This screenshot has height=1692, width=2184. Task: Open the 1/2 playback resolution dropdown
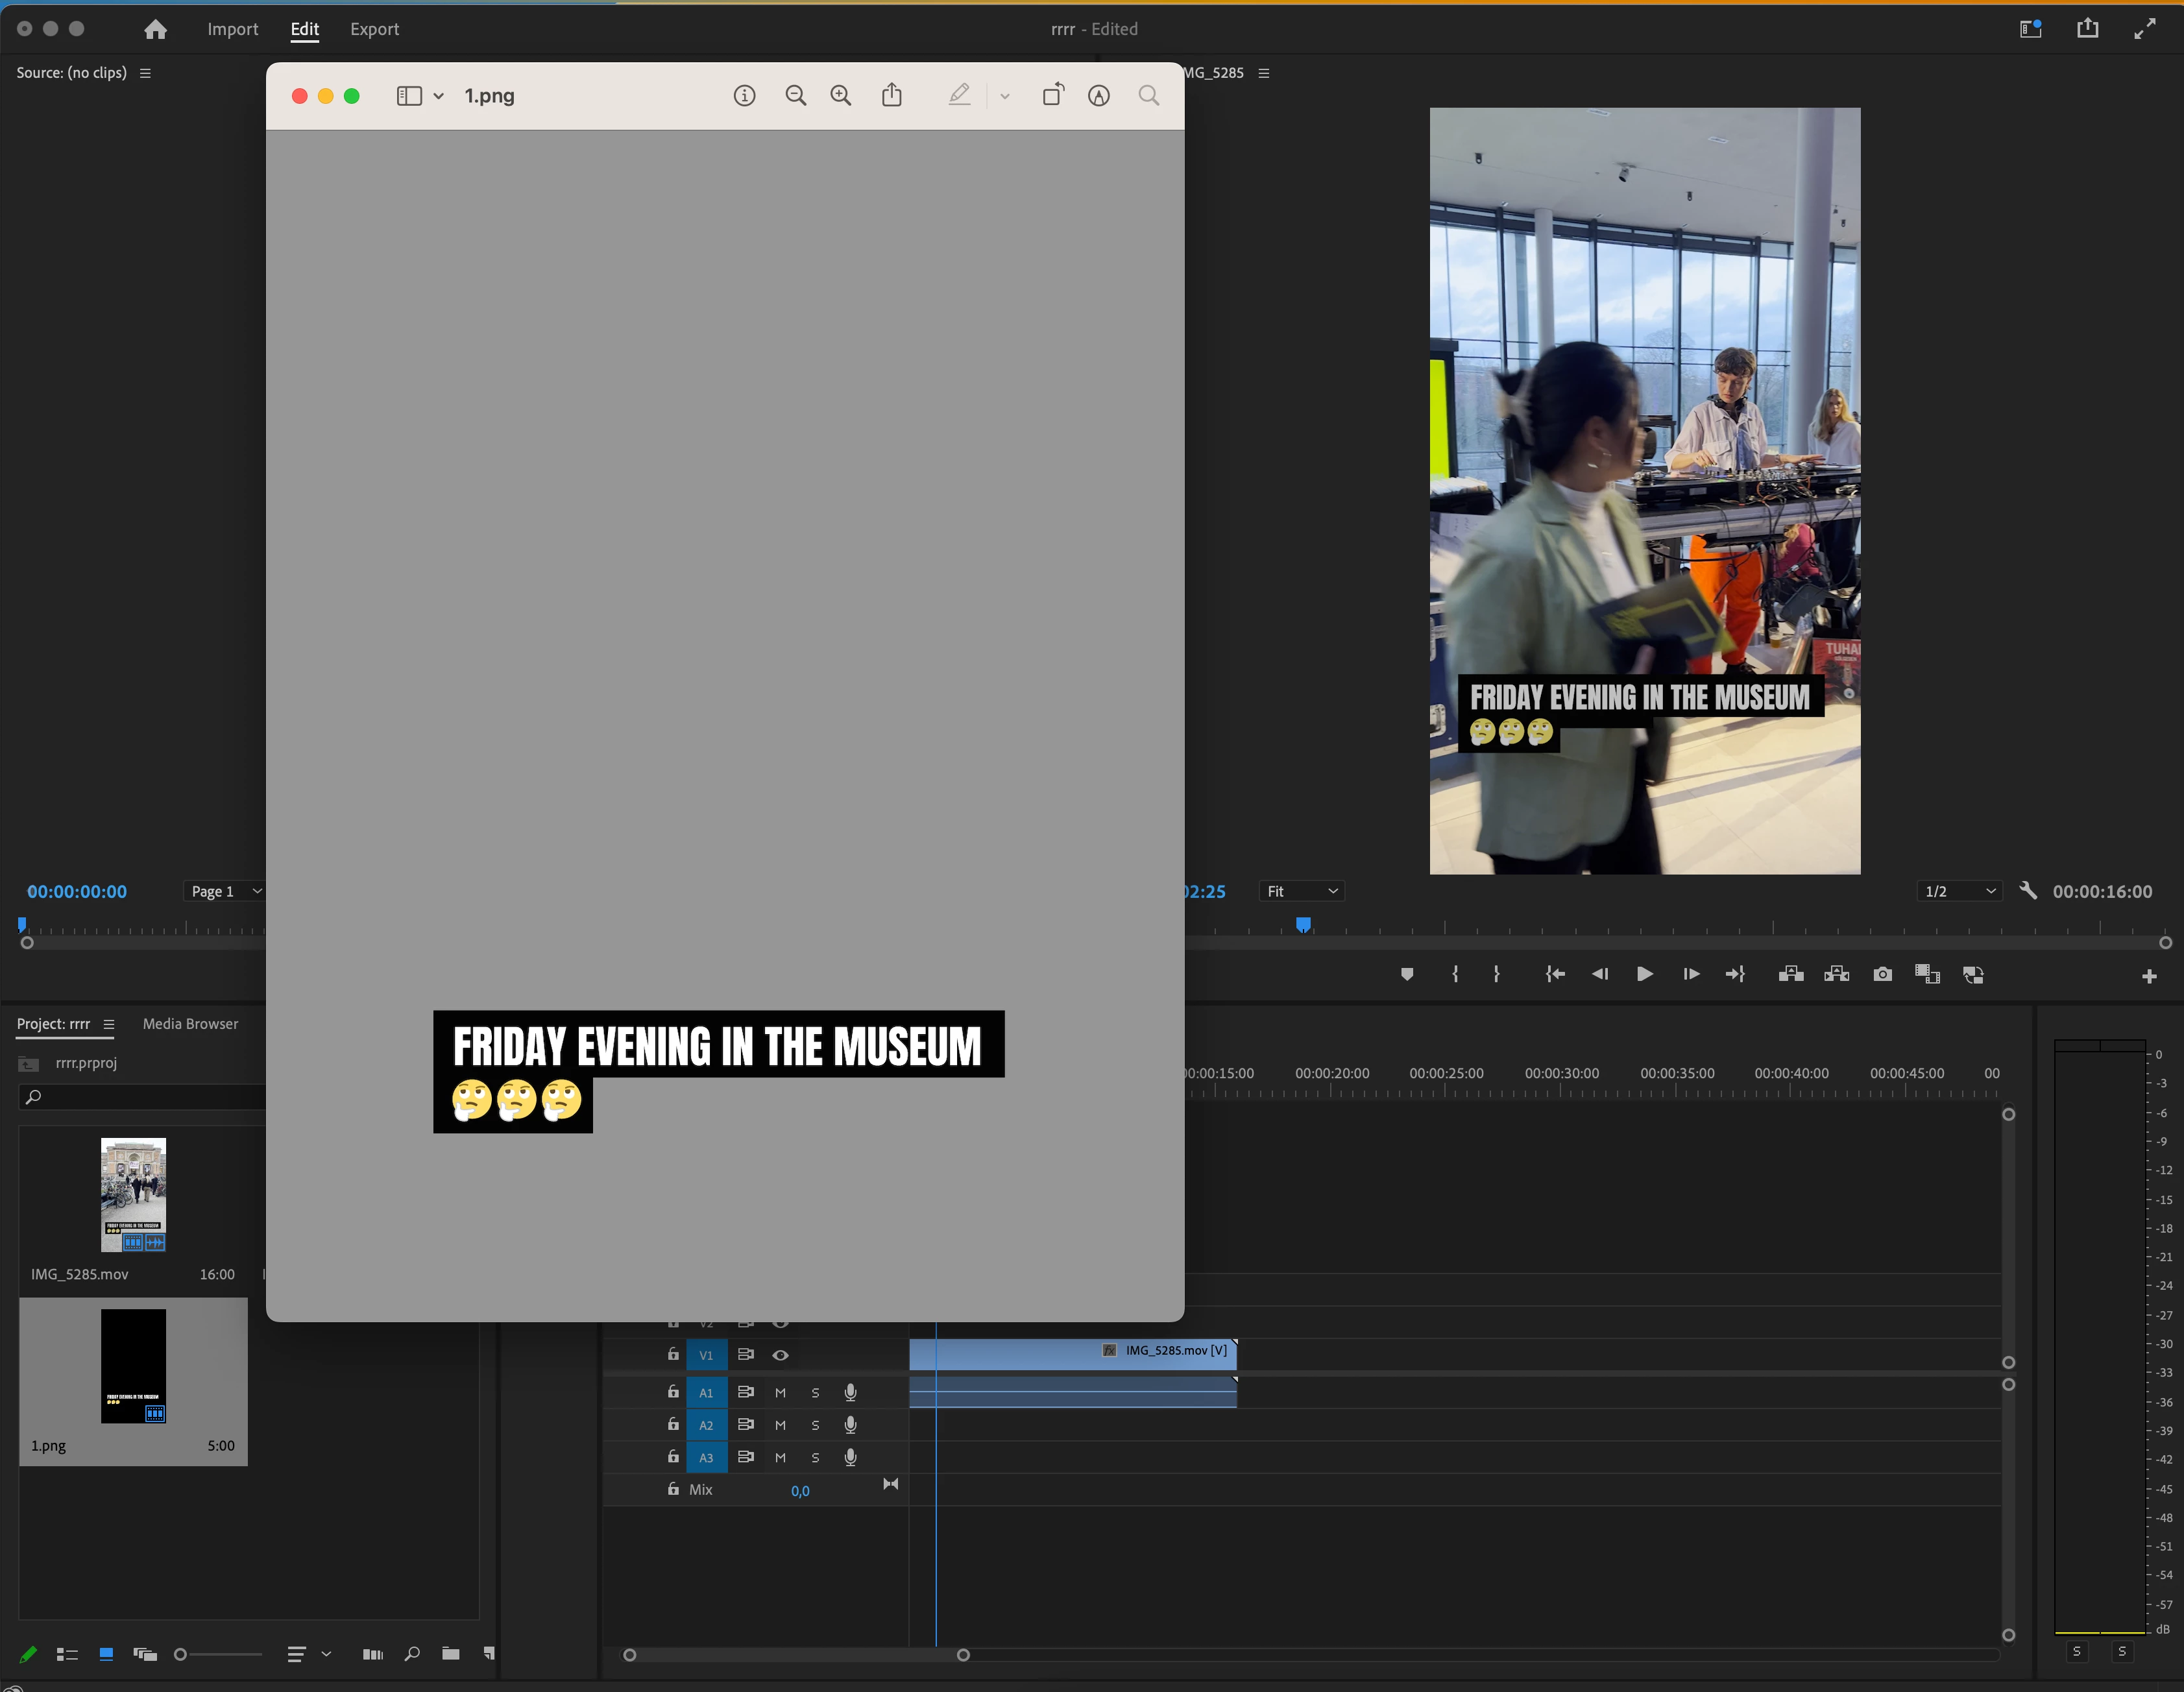[1959, 891]
